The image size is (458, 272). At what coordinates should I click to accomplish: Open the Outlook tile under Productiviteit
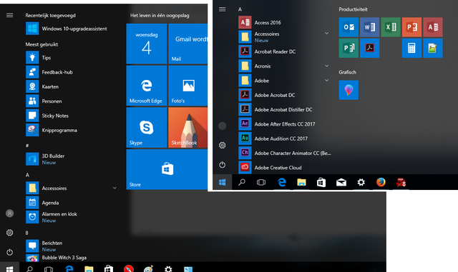pos(349,27)
